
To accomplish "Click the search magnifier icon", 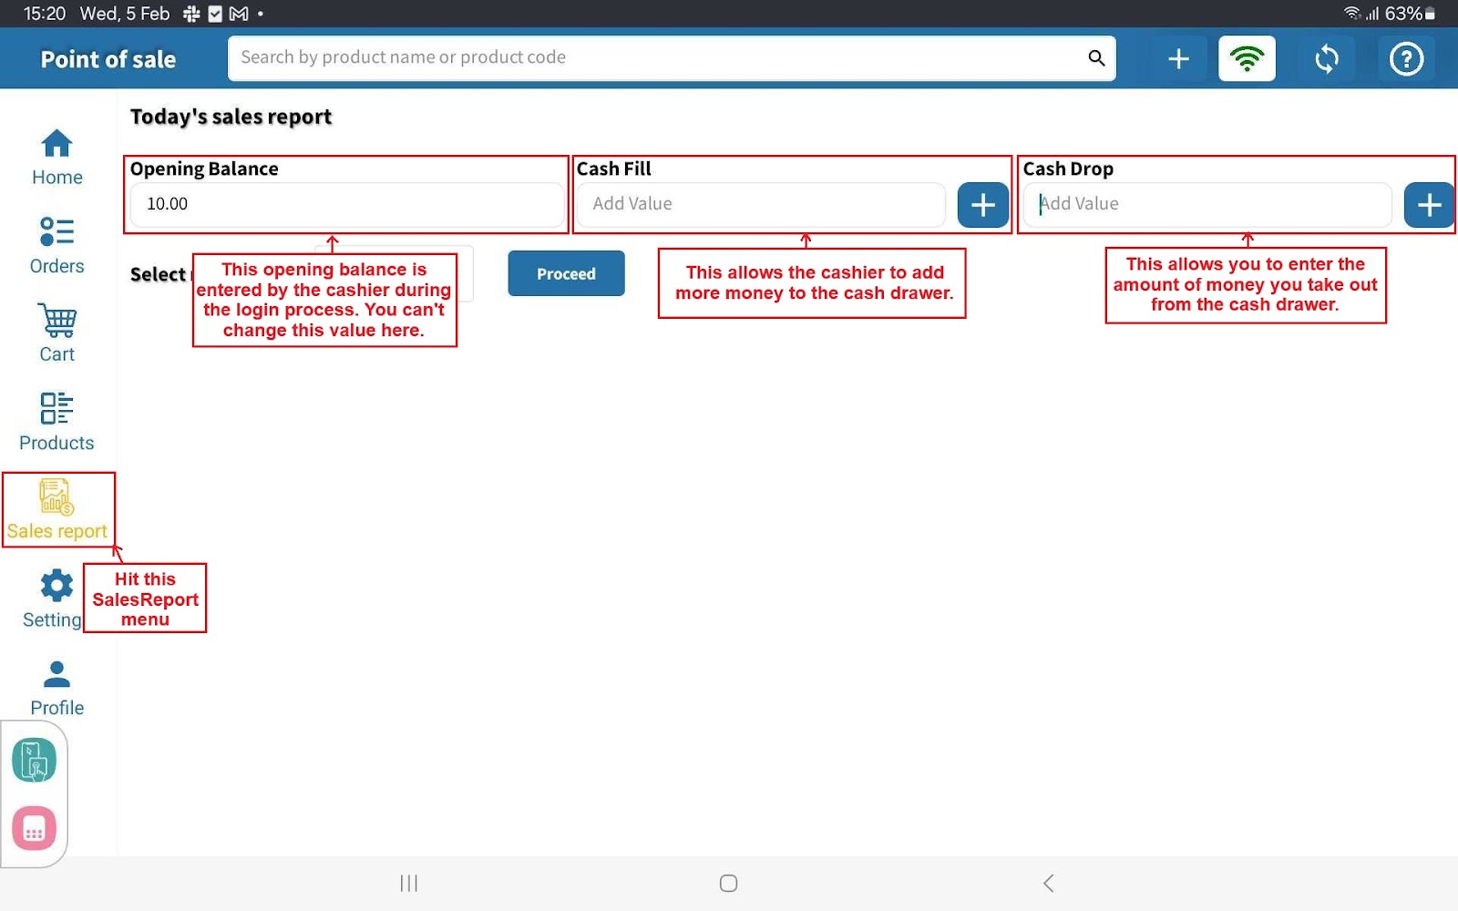I will pyautogui.click(x=1096, y=58).
